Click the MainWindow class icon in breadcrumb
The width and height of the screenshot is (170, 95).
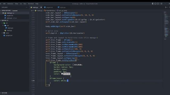pos(45,11)
